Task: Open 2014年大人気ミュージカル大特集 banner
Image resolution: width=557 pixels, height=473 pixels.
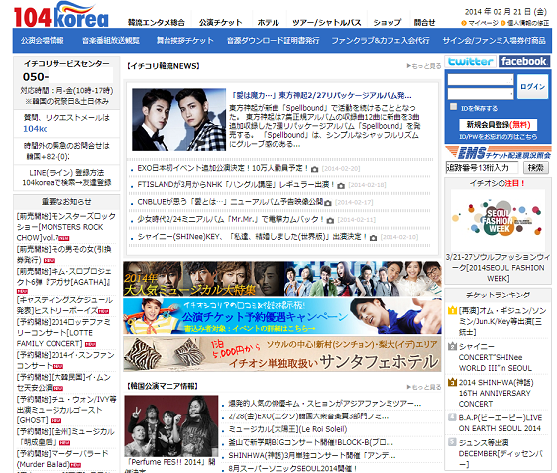Action: point(282,279)
